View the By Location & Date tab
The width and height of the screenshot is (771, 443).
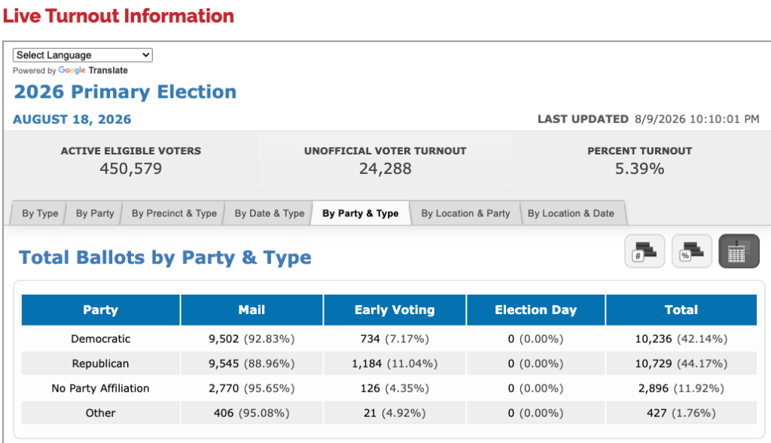point(571,214)
